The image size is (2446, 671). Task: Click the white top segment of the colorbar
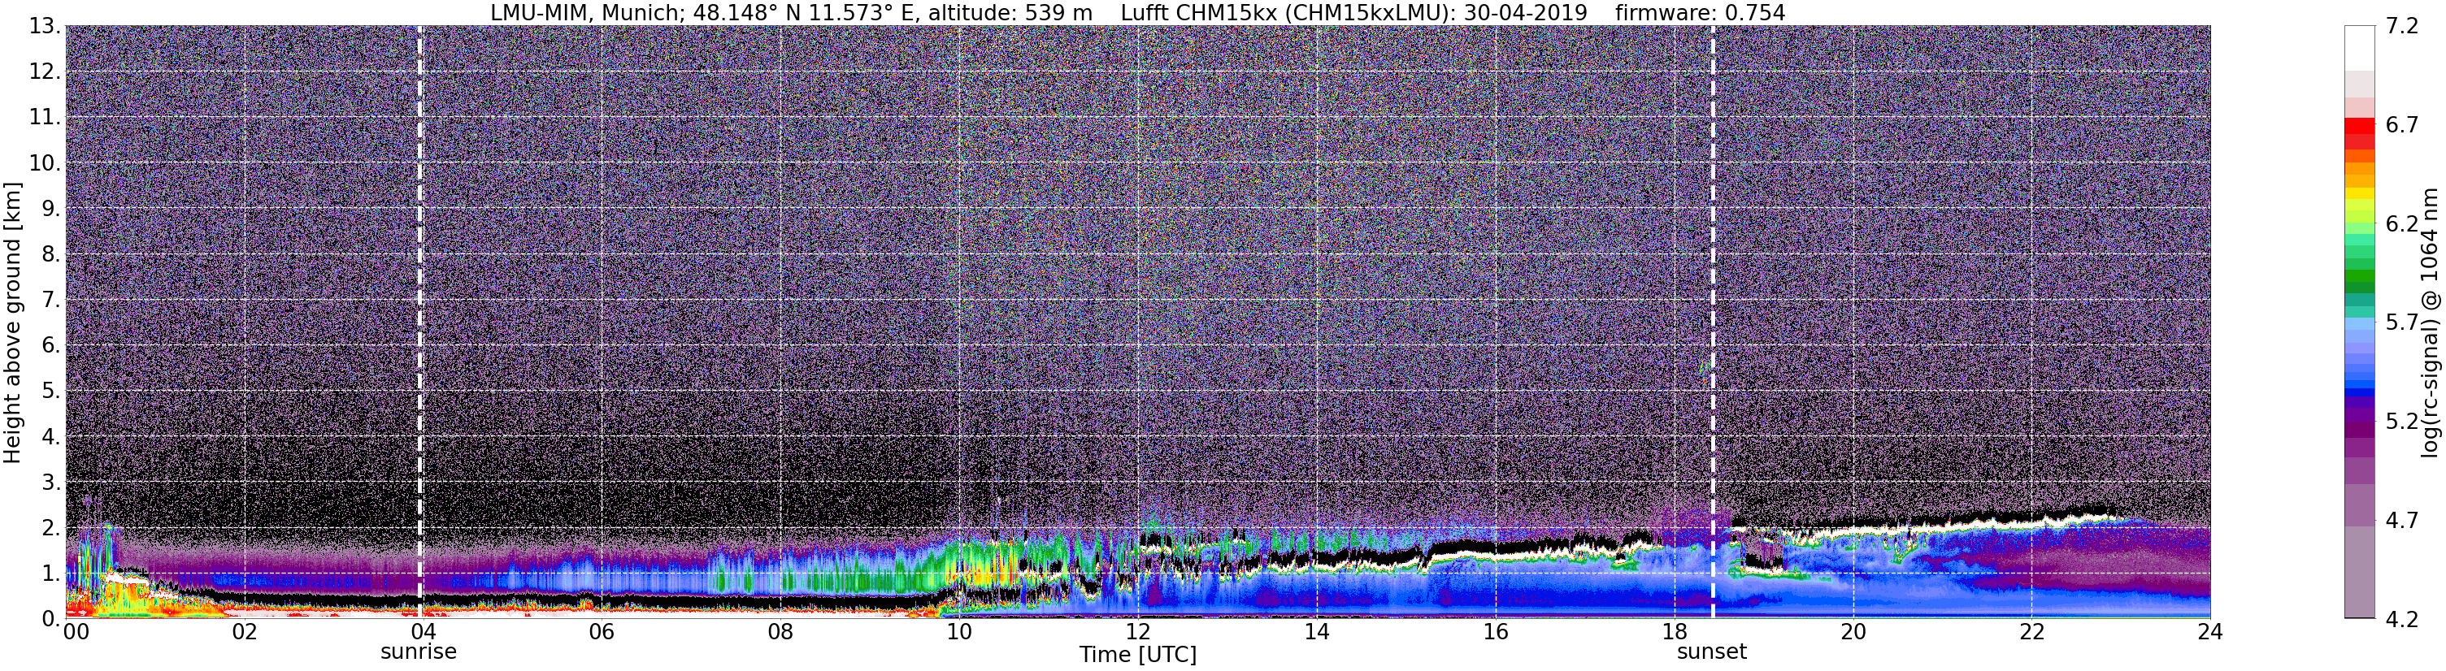click(2360, 49)
